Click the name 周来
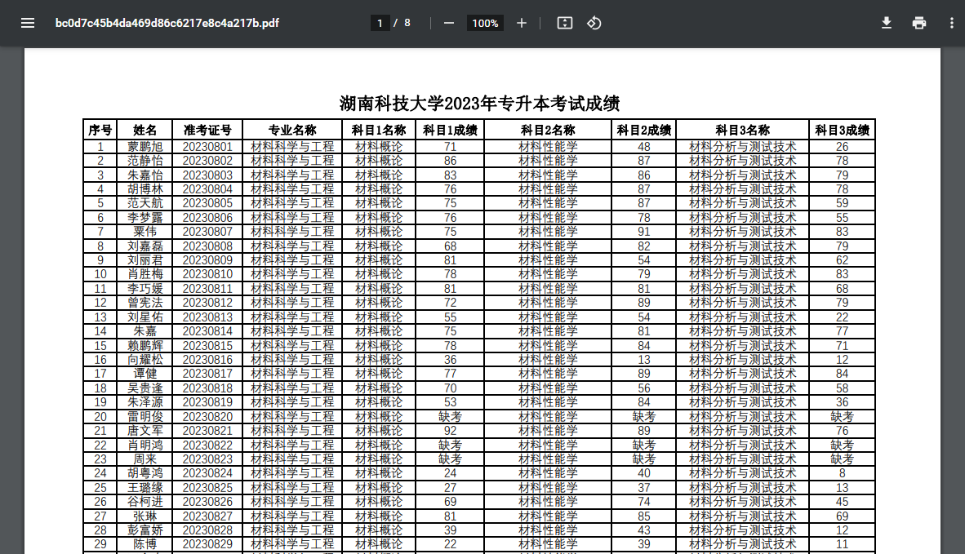This screenshot has width=965, height=554. [145, 459]
